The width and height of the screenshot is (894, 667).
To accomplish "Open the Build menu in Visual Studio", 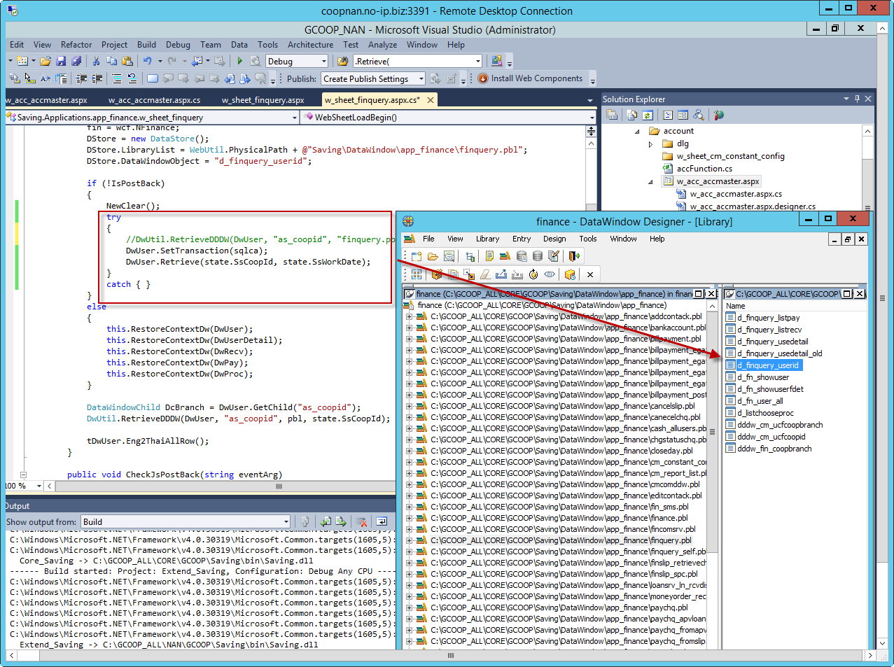I will point(146,44).
